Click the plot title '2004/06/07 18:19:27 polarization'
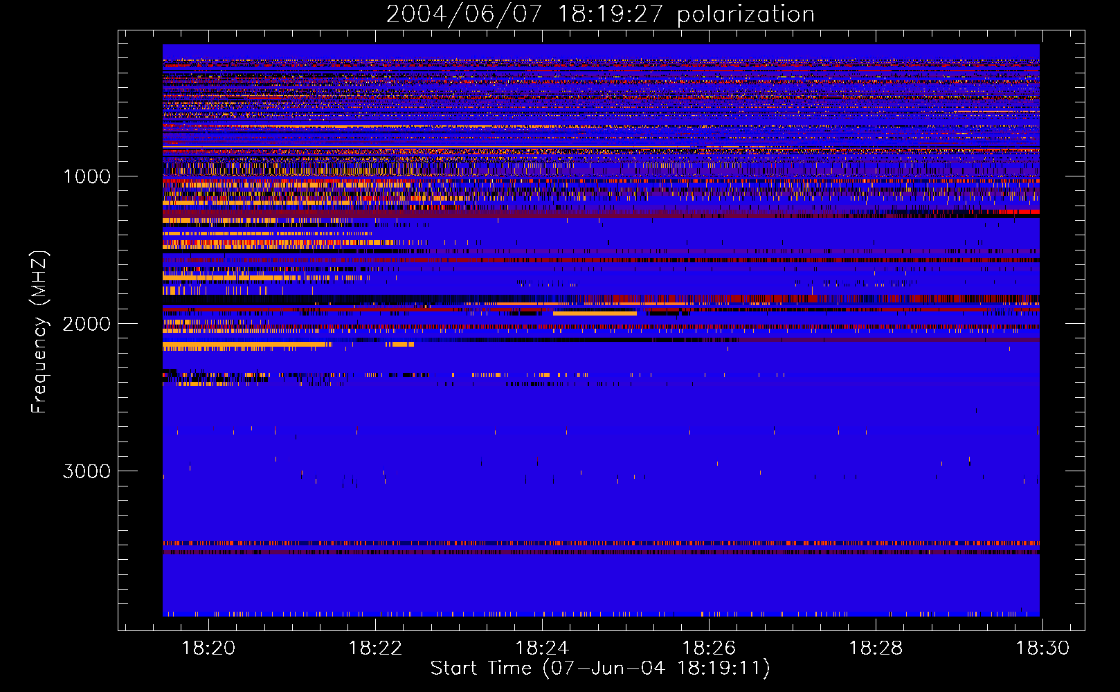 (600, 15)
